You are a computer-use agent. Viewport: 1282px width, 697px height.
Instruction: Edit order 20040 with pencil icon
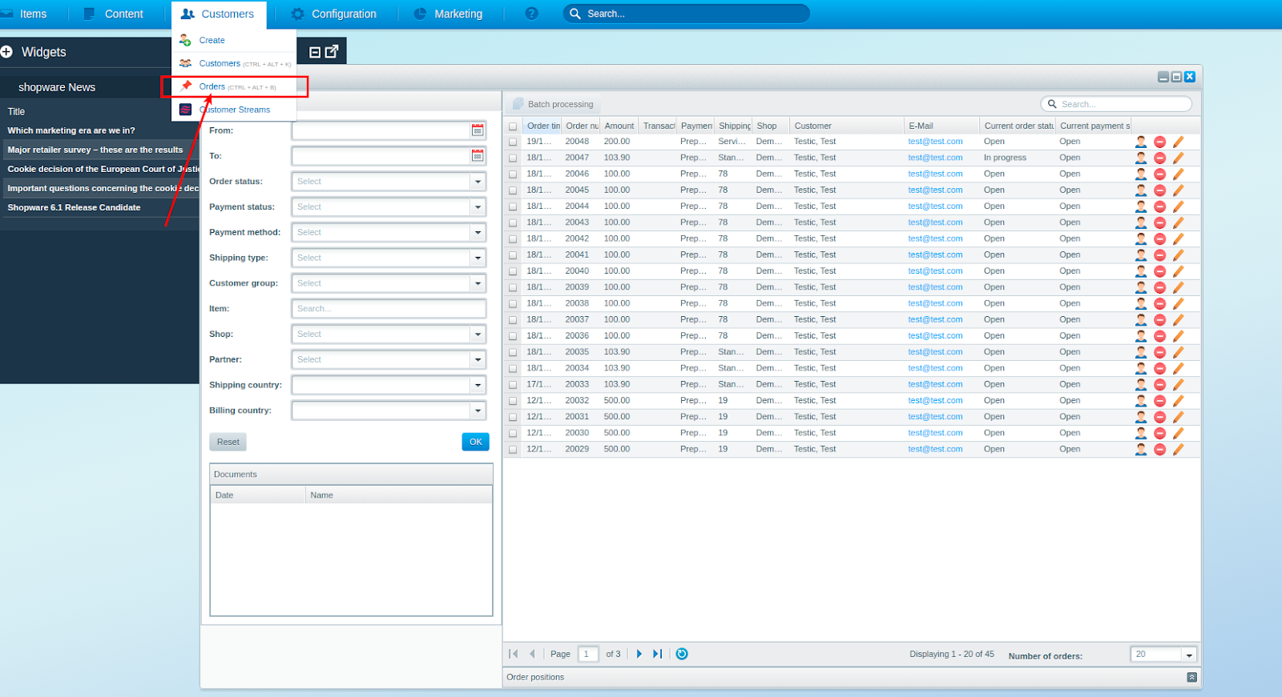(1178, 271)
